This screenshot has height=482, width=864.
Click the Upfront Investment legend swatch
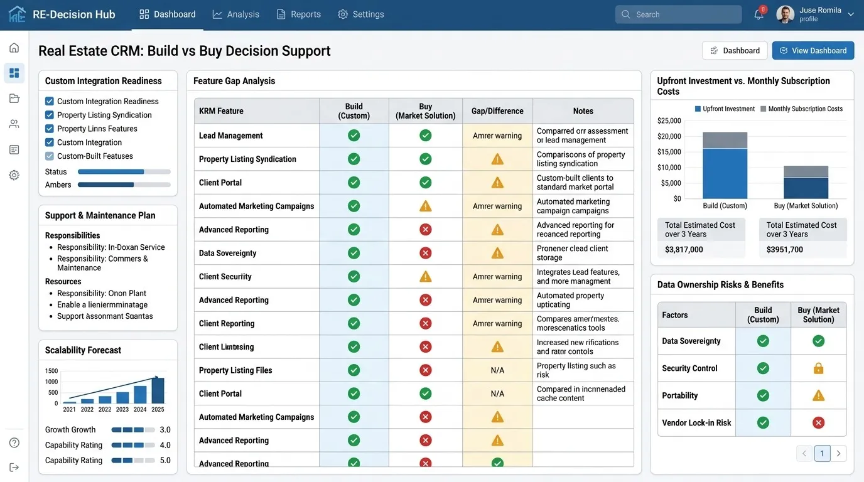click(698, 109)
